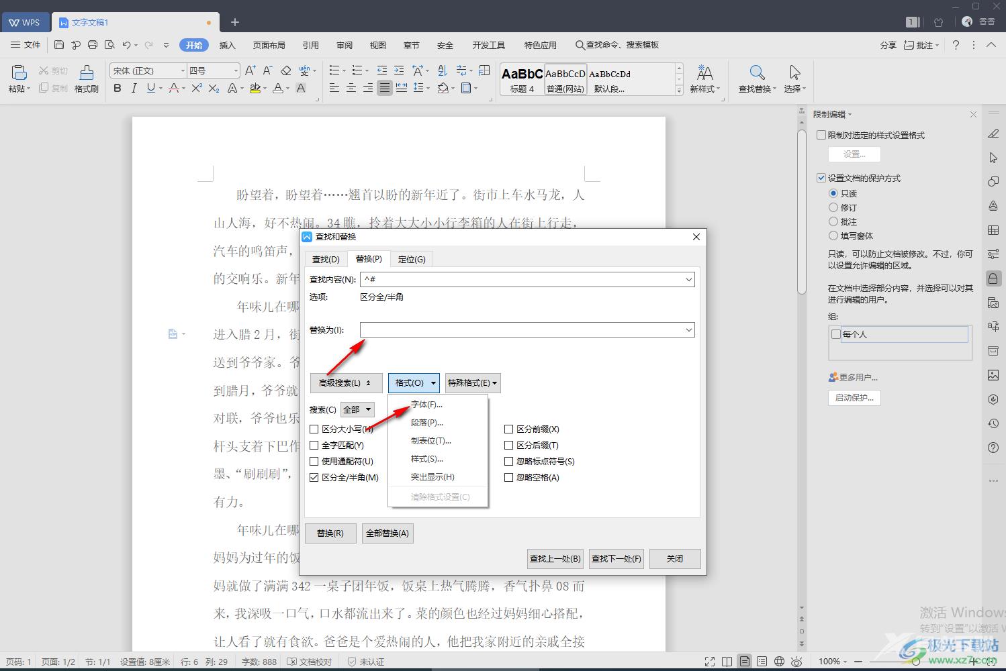Click the Save icon in quick access toolbar
Image resolution: width=1006 pixels, height=671 pixels.
pos(59,45)
